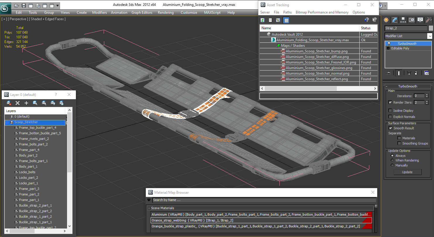The image size is (434, 237).
Task: Select the Aluminium VRayMtl material
Action: [261, 214]
